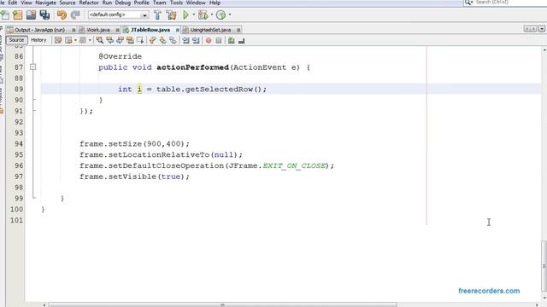This screenshot has height=307, width=547.
Task: Click tab scroll left button
Action: coord(527,29)
